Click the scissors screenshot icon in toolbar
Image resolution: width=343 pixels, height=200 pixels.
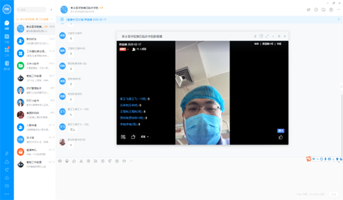click(81, 161)
